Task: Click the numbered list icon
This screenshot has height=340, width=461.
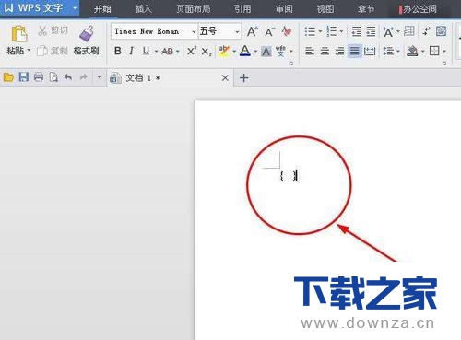Action: tap(332, 31)
